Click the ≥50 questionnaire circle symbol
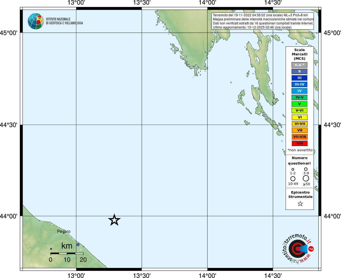This screenshot has width=341, height=278. point(306,178)
